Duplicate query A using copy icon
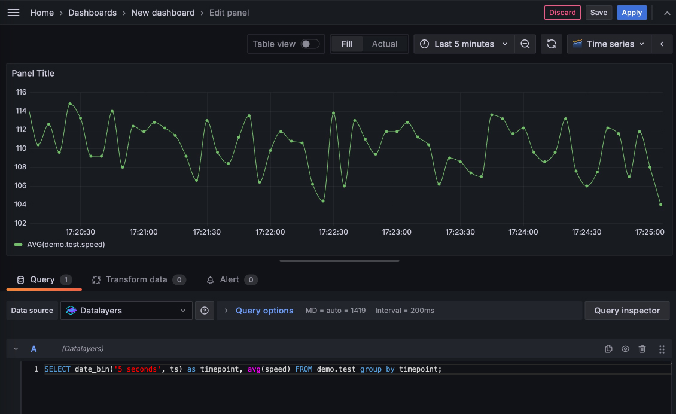Screen dimensions: 676x414 tap(608, 348)
